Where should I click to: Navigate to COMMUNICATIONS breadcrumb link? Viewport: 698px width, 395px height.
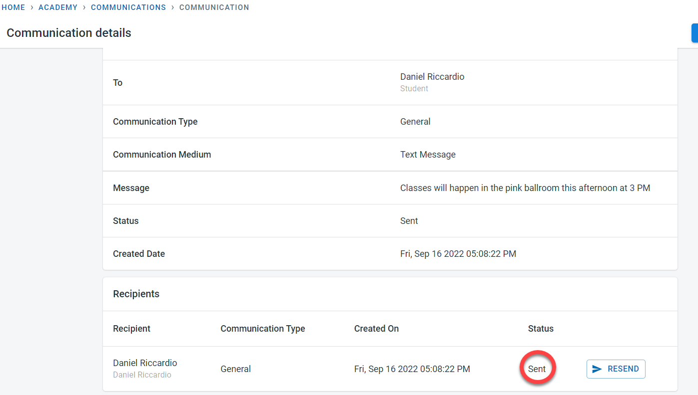(x=128, y=7)
